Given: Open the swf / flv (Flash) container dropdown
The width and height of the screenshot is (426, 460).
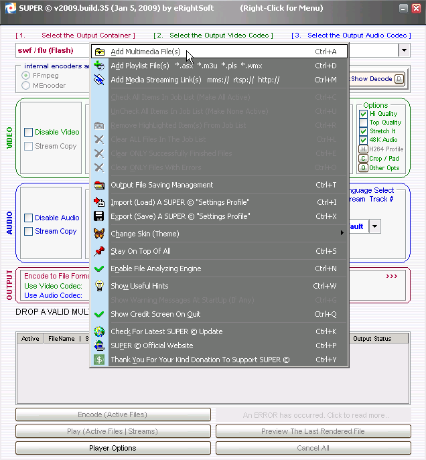Looking at the screenshot, I should pyautogui.click(x=53, y=50).
